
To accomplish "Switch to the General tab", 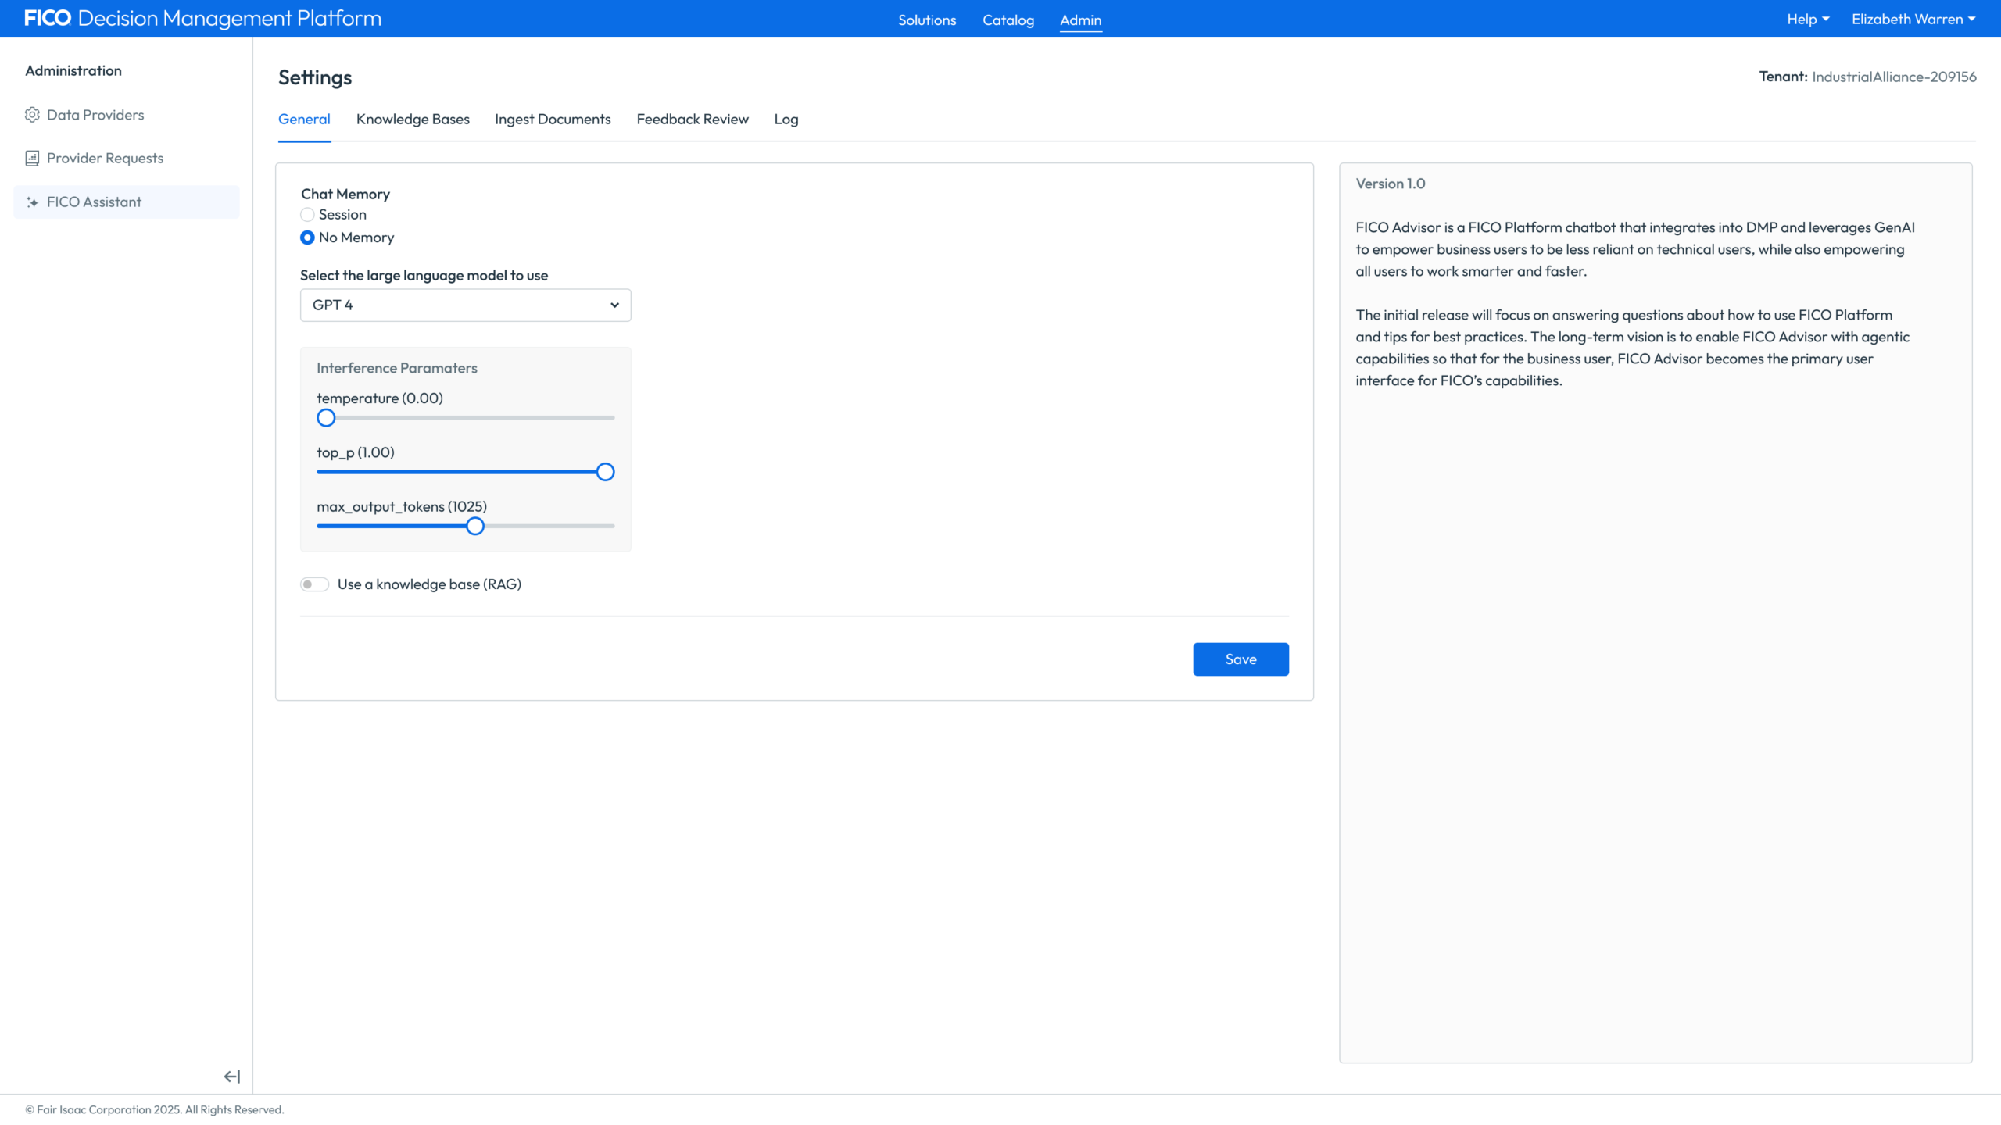I will tap(304, 120).
